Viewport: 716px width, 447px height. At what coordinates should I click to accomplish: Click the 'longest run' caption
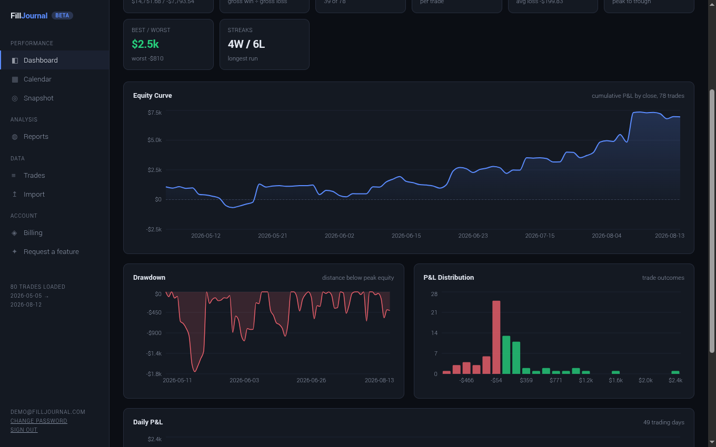coord(243,58)
